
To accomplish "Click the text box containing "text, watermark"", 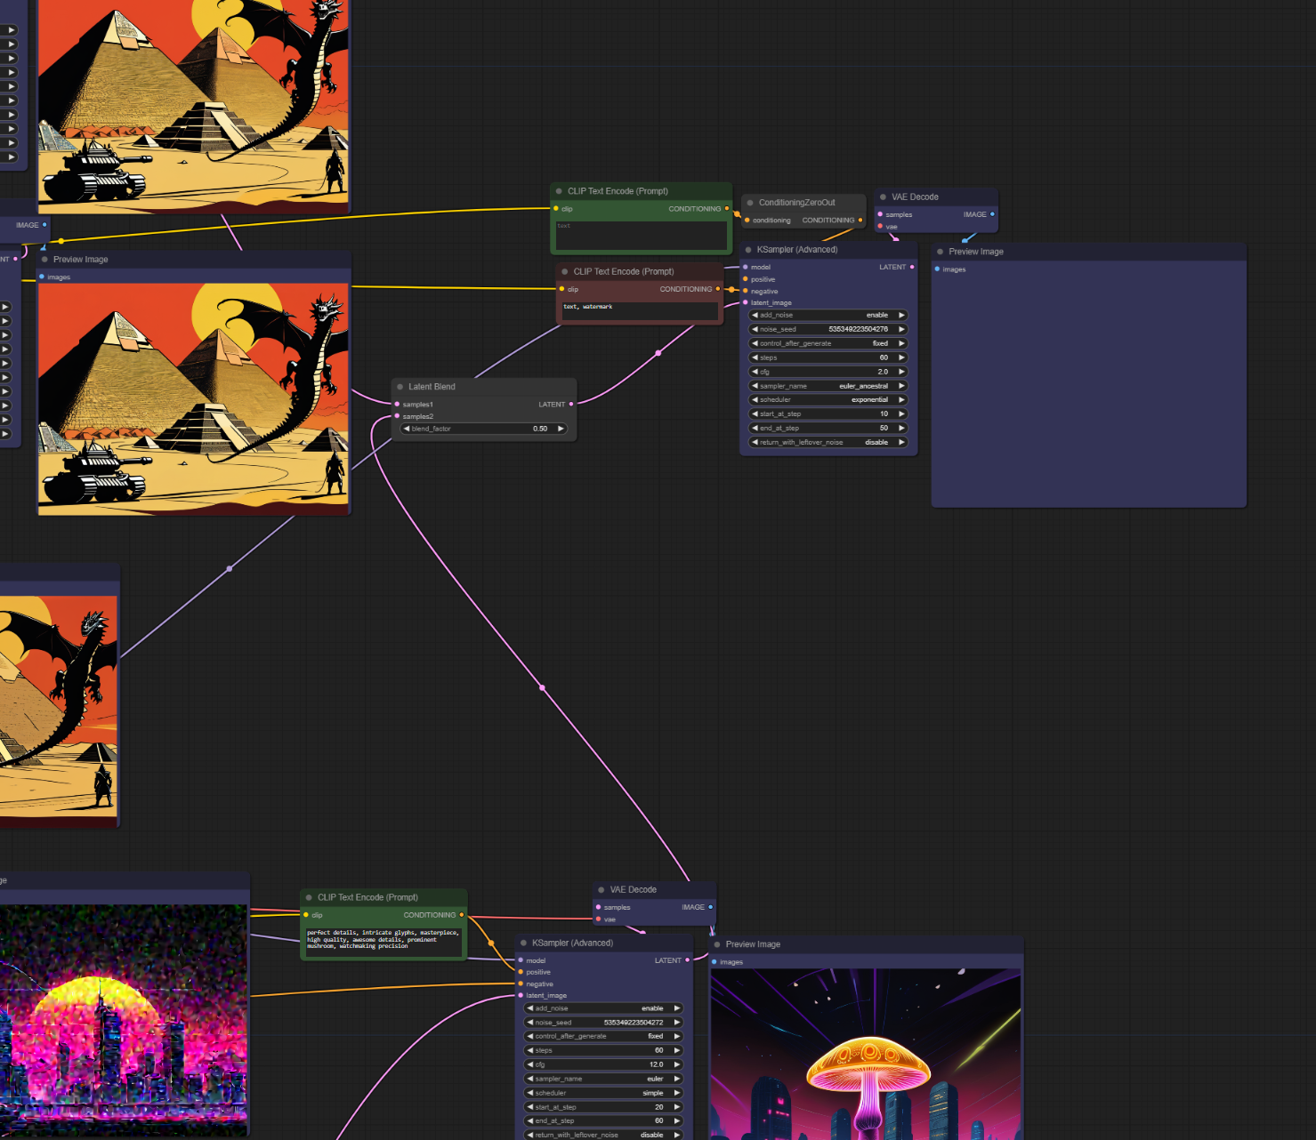I will coord(639,309).
